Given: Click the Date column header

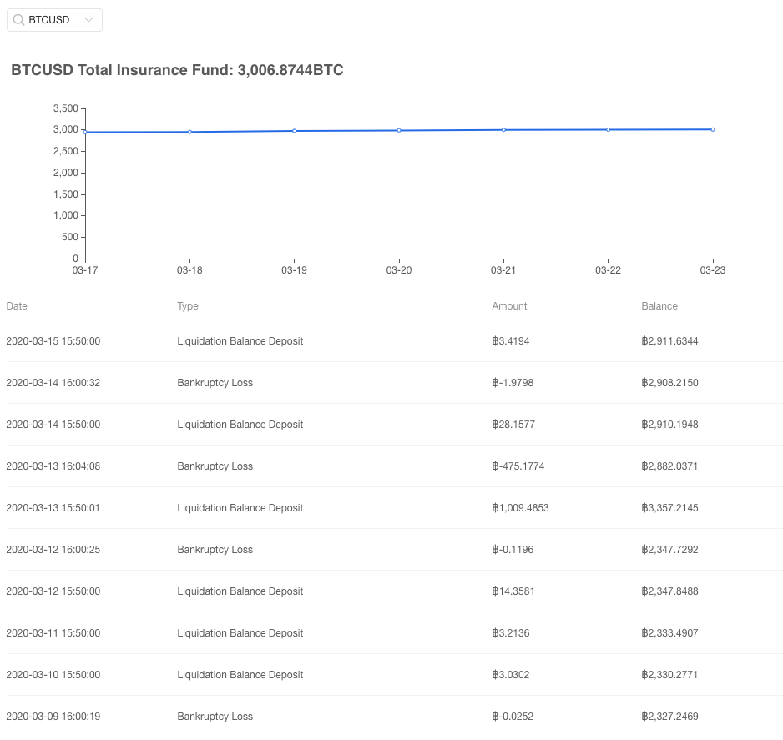Looking at the screenshot, I should [17, 306].
